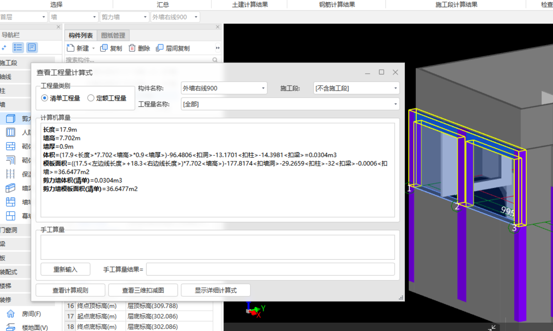
Task: Open the 构件名称 dropdown showing 外墙右线900
Action: pos(224,88)
